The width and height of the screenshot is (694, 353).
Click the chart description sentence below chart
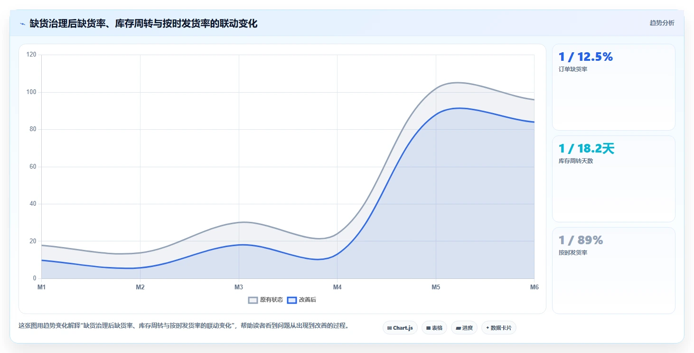pyautogui.click(x=183, y=326)
